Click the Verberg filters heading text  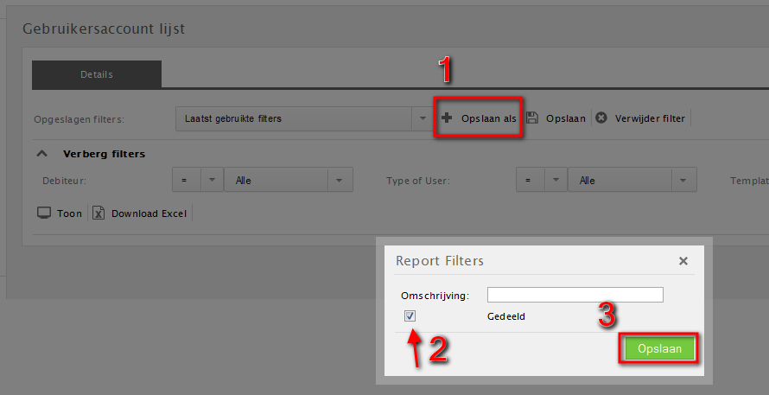104,154
